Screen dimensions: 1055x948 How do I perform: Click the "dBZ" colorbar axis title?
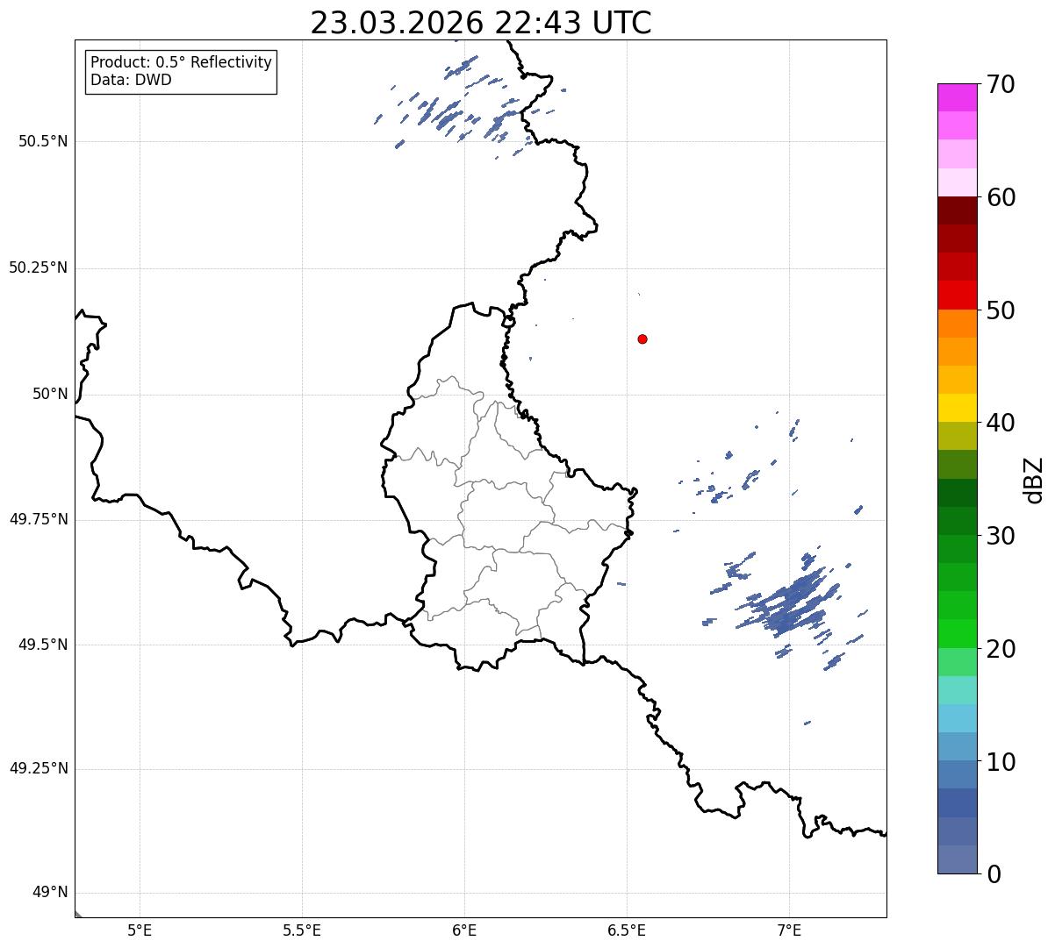[x=1034, y=480]
